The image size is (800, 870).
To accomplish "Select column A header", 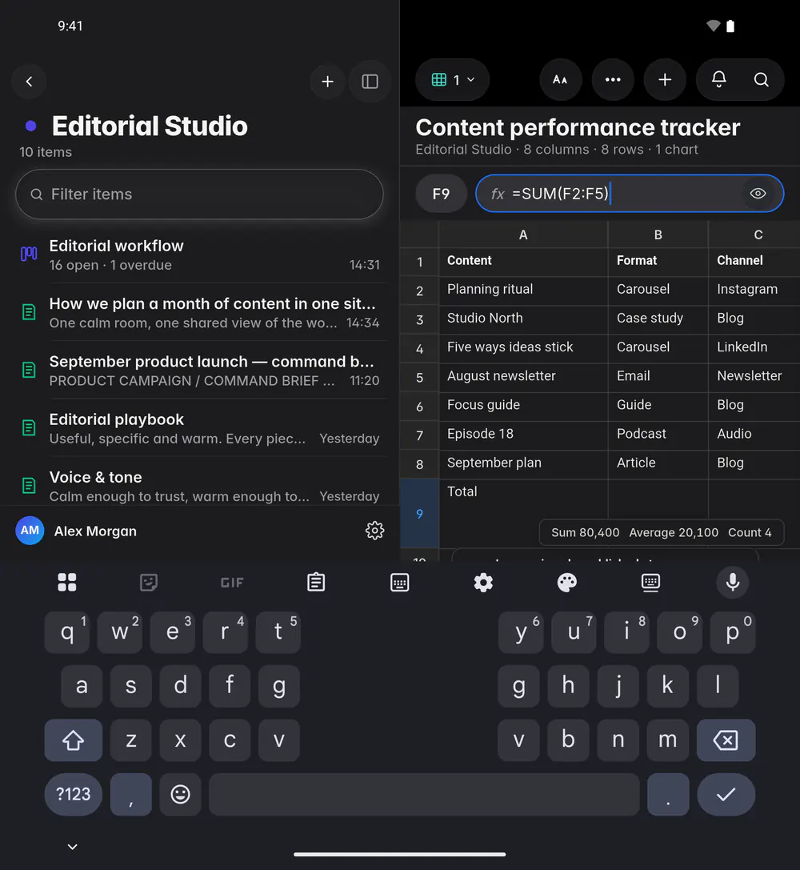I will coord(522,235).
